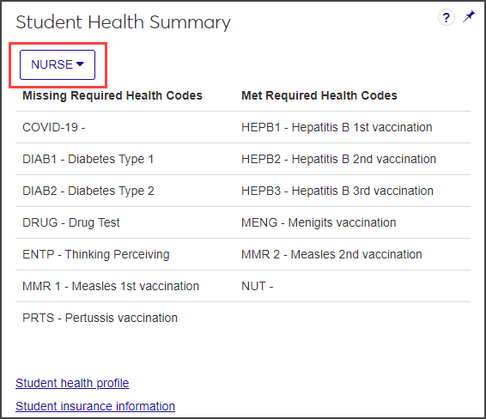
Task: Select DRUG - Drug Test entry
Action: pyautogui.click(x=71, y=222)
